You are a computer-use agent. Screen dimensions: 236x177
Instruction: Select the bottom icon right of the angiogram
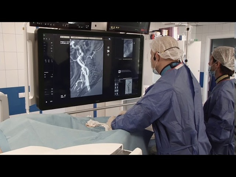(108, 55)
